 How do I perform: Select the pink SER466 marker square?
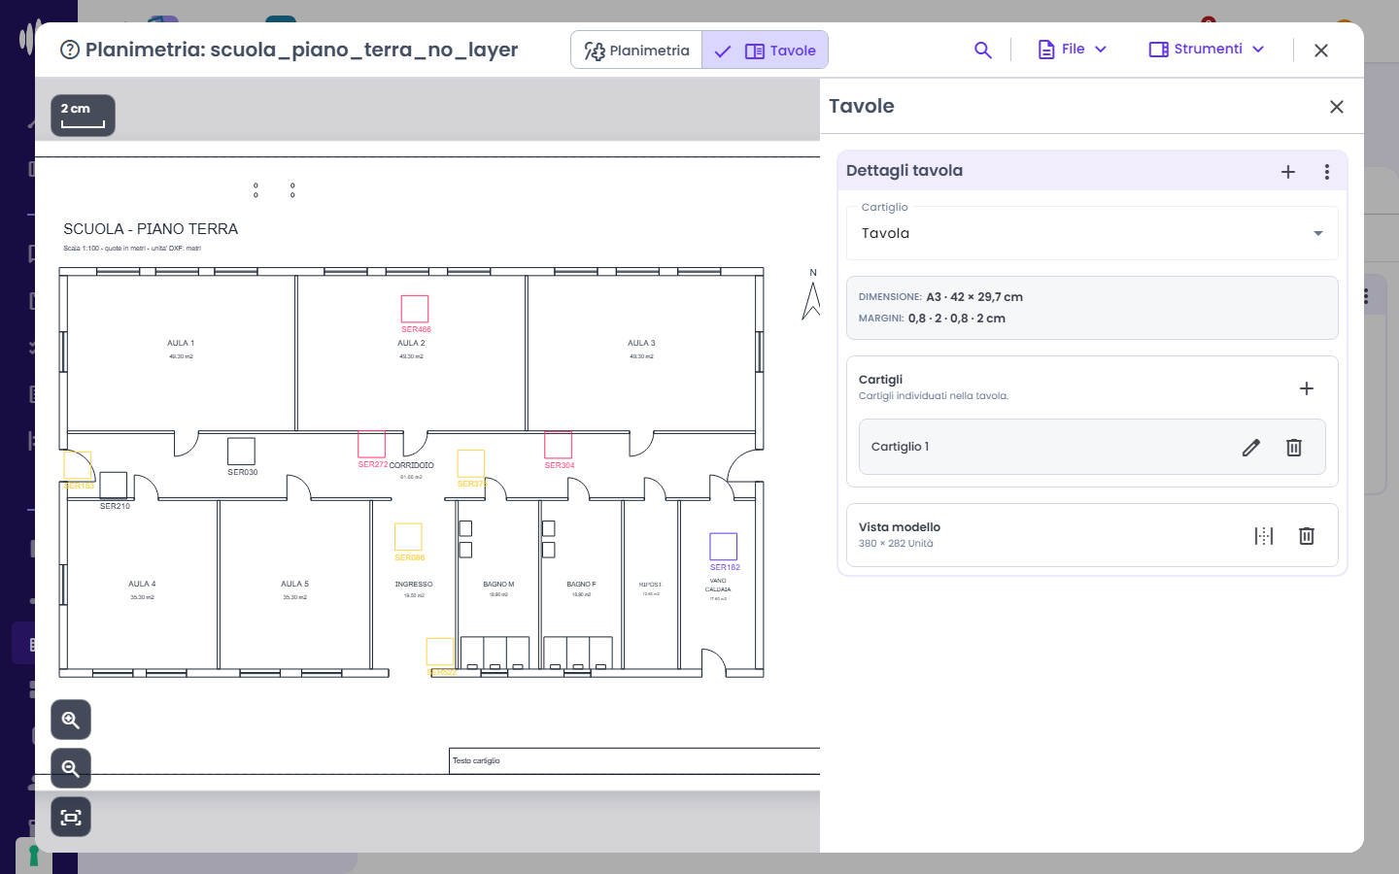pyautogui.click(x=415, y=309)
